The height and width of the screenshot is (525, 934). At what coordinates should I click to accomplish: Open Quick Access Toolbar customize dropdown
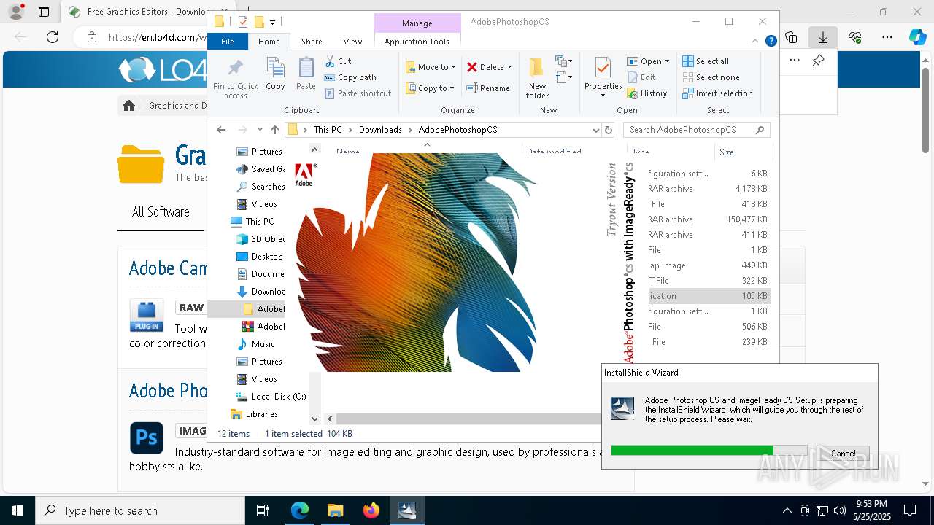coord(272,23)
